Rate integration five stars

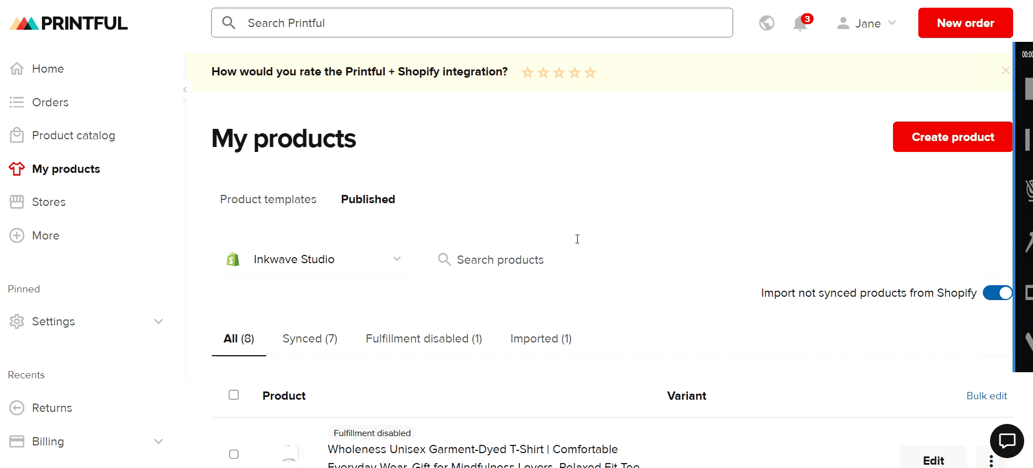coord(590,72)
